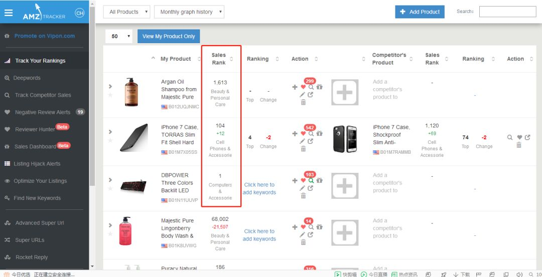The width and height of the screenshot is (542, 277).
Task: Star the TORRAS iPhone 7 Case product
Action: [x=110, y=140]
